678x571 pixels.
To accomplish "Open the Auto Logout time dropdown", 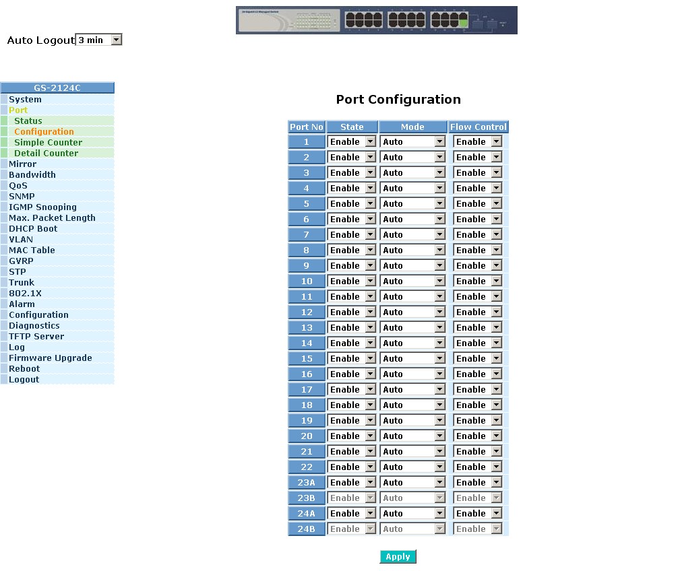I will [98, 40].
